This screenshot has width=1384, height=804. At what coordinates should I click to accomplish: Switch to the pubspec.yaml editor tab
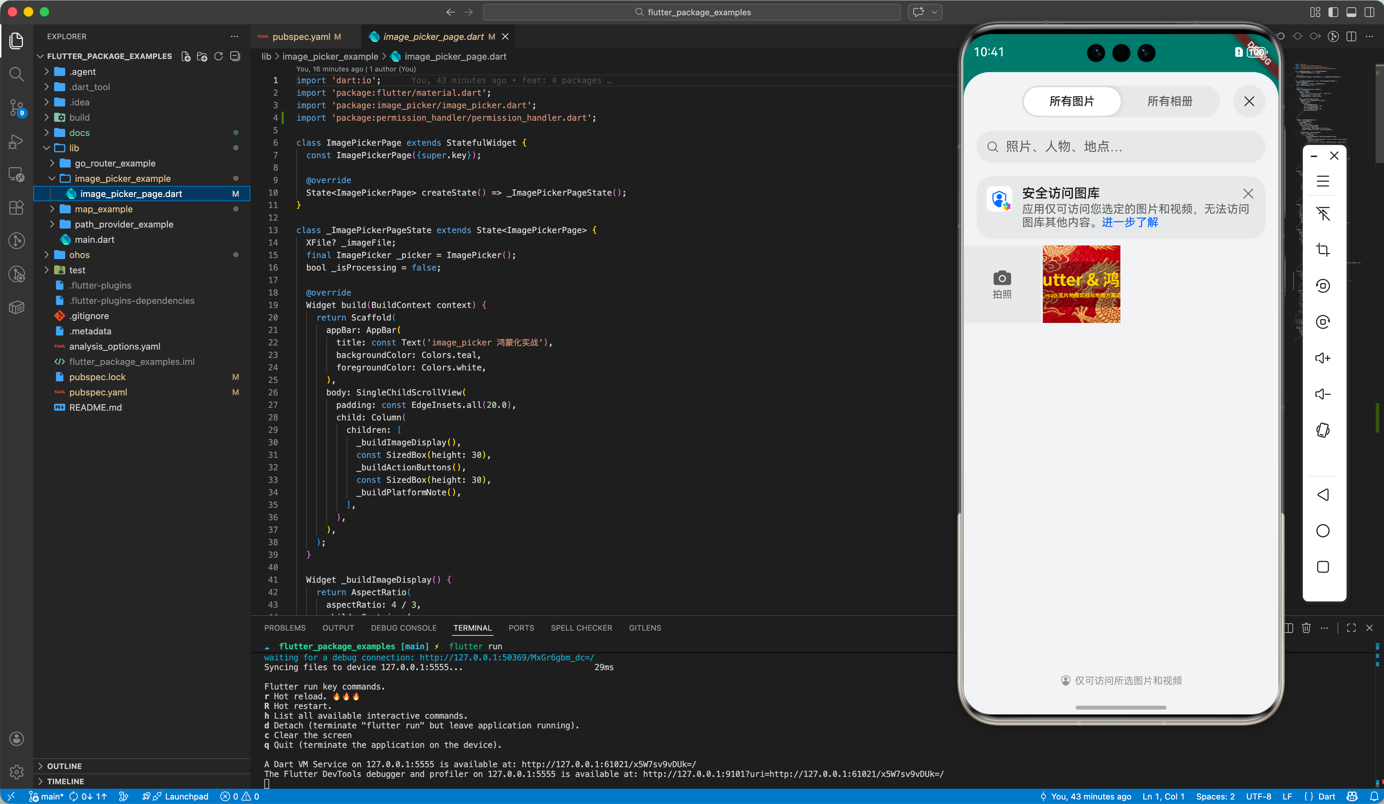[301, 37]
